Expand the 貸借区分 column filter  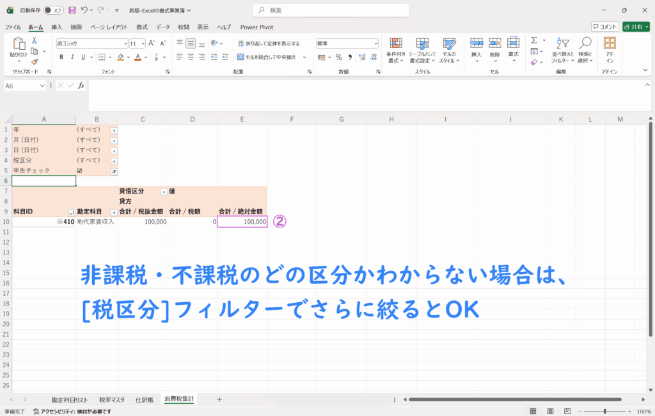(x=163, y=192)
